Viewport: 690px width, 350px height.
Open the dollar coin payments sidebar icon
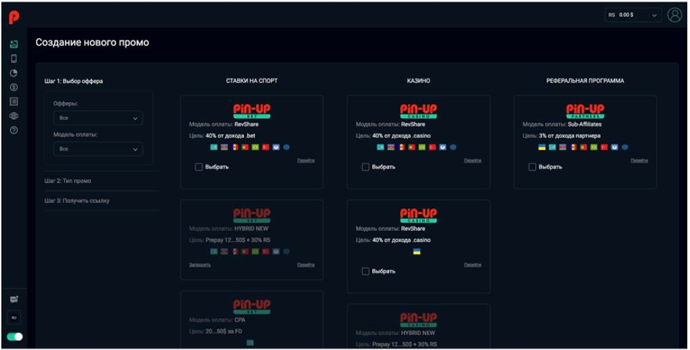click(x=14, y=87)
